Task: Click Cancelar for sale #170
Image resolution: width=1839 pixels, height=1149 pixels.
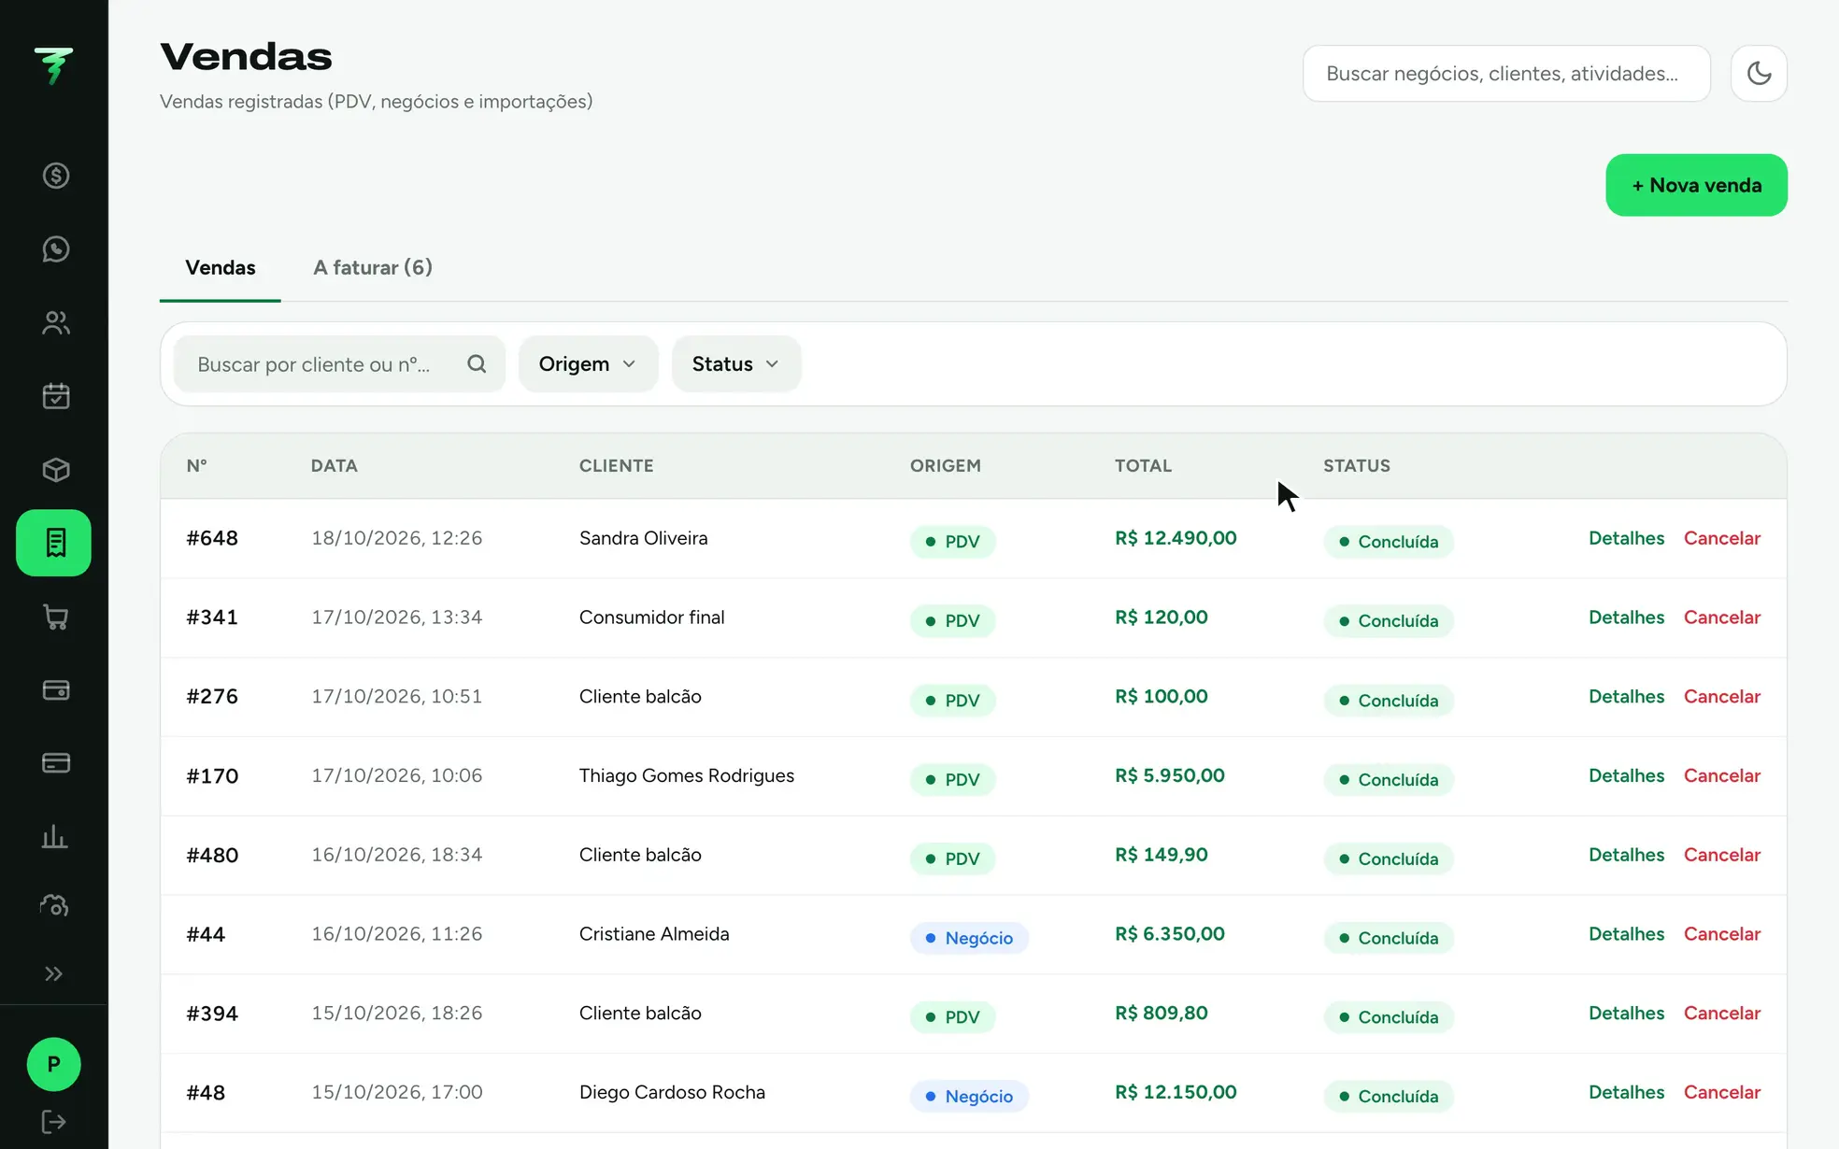Action: pyautogui.click(x=1721, y=775)
